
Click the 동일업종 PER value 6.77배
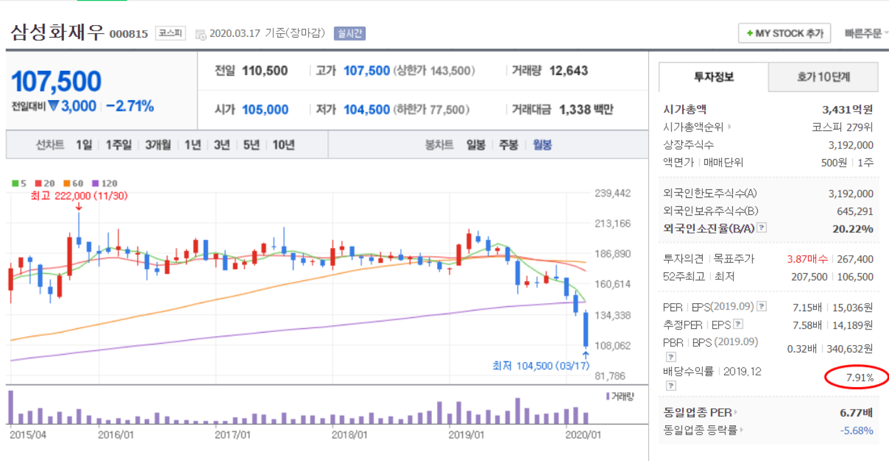tap(856, 412)
